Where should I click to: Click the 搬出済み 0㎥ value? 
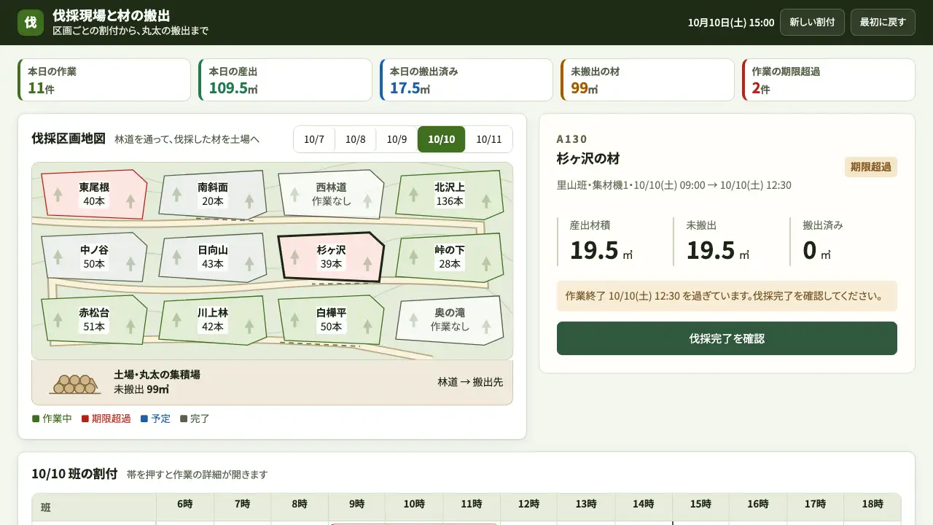[816, 250]
